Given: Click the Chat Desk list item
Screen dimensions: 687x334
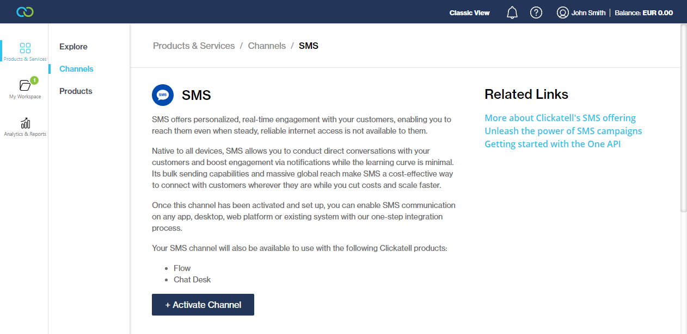Looking at the screenshot, I should coord(192,280).
